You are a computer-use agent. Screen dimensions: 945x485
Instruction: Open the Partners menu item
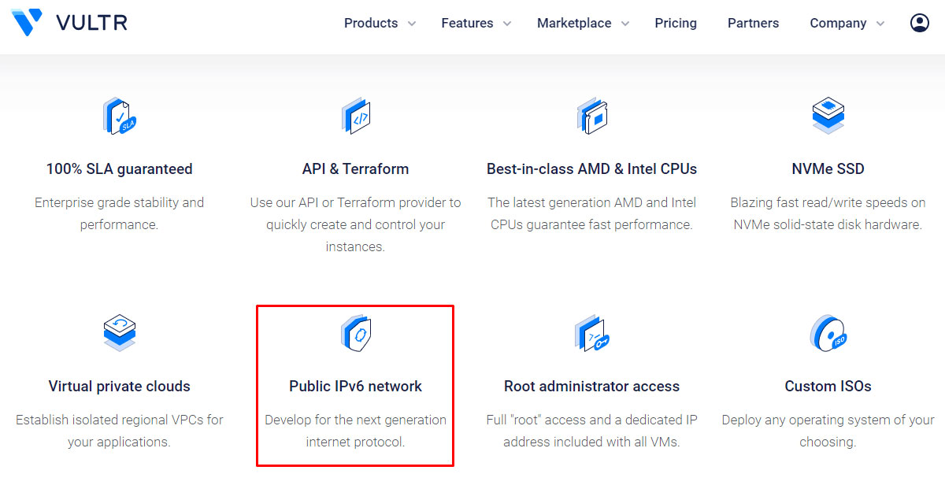coord(753,24)
